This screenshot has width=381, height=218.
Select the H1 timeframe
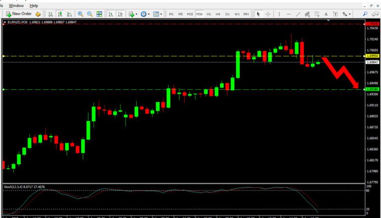208,14
